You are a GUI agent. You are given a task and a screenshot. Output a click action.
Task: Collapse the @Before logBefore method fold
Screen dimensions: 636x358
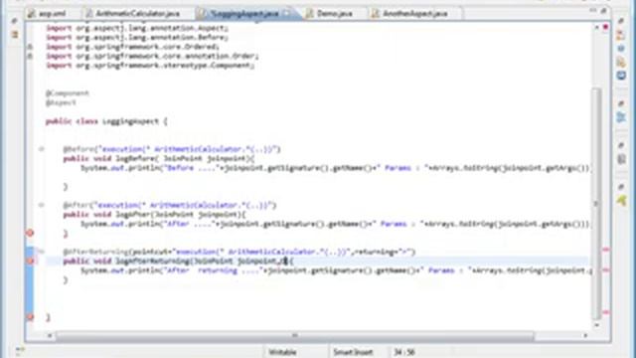(41, 149)
